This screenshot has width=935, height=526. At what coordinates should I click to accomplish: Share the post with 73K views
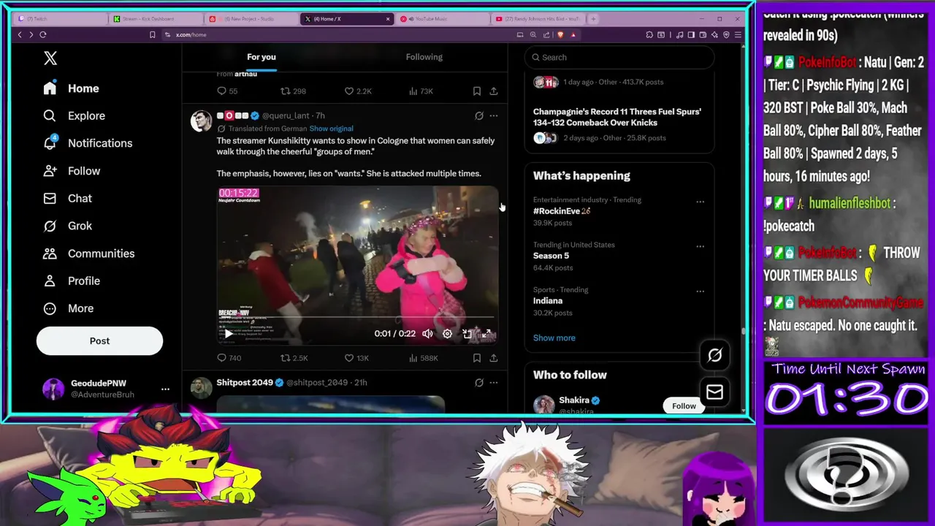click(x=494, y=91)
